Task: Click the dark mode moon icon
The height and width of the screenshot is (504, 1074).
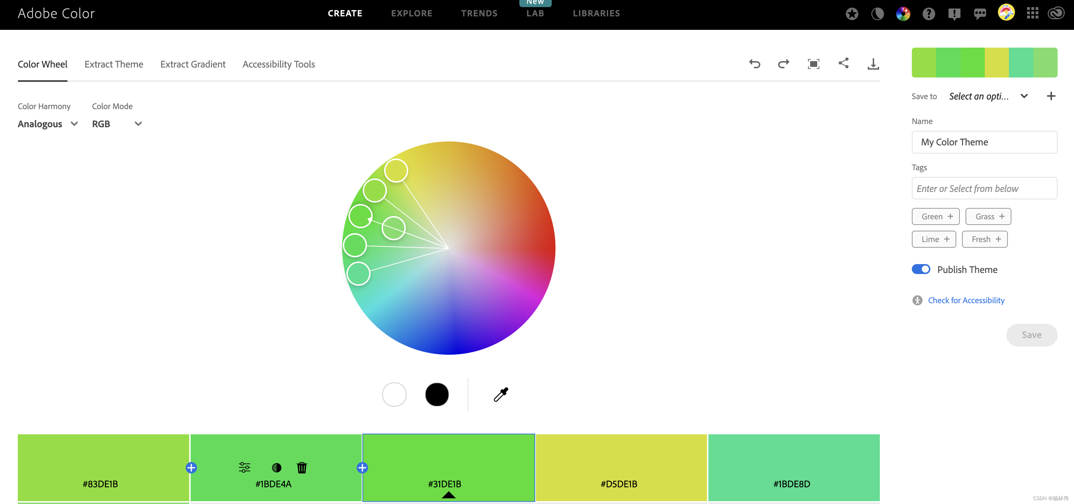Action: point(877,14)
